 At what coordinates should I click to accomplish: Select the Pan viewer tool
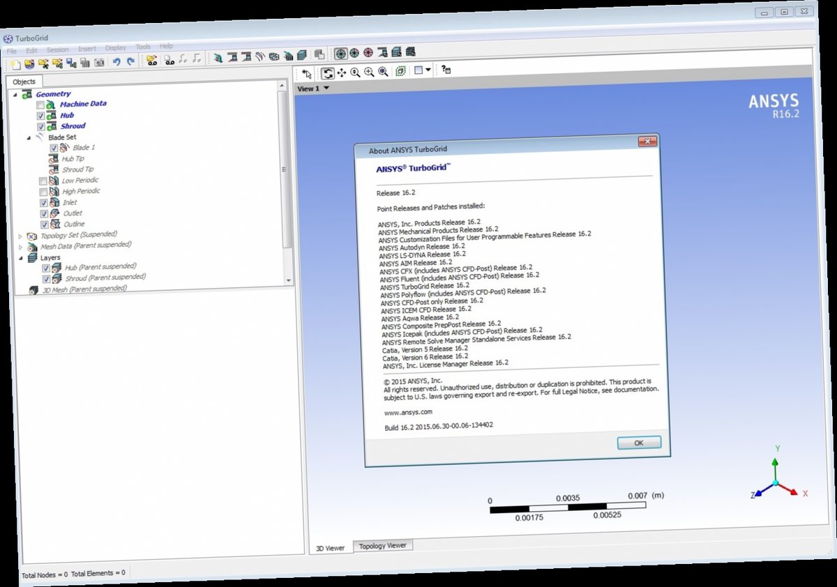click(x=341, y=73)
